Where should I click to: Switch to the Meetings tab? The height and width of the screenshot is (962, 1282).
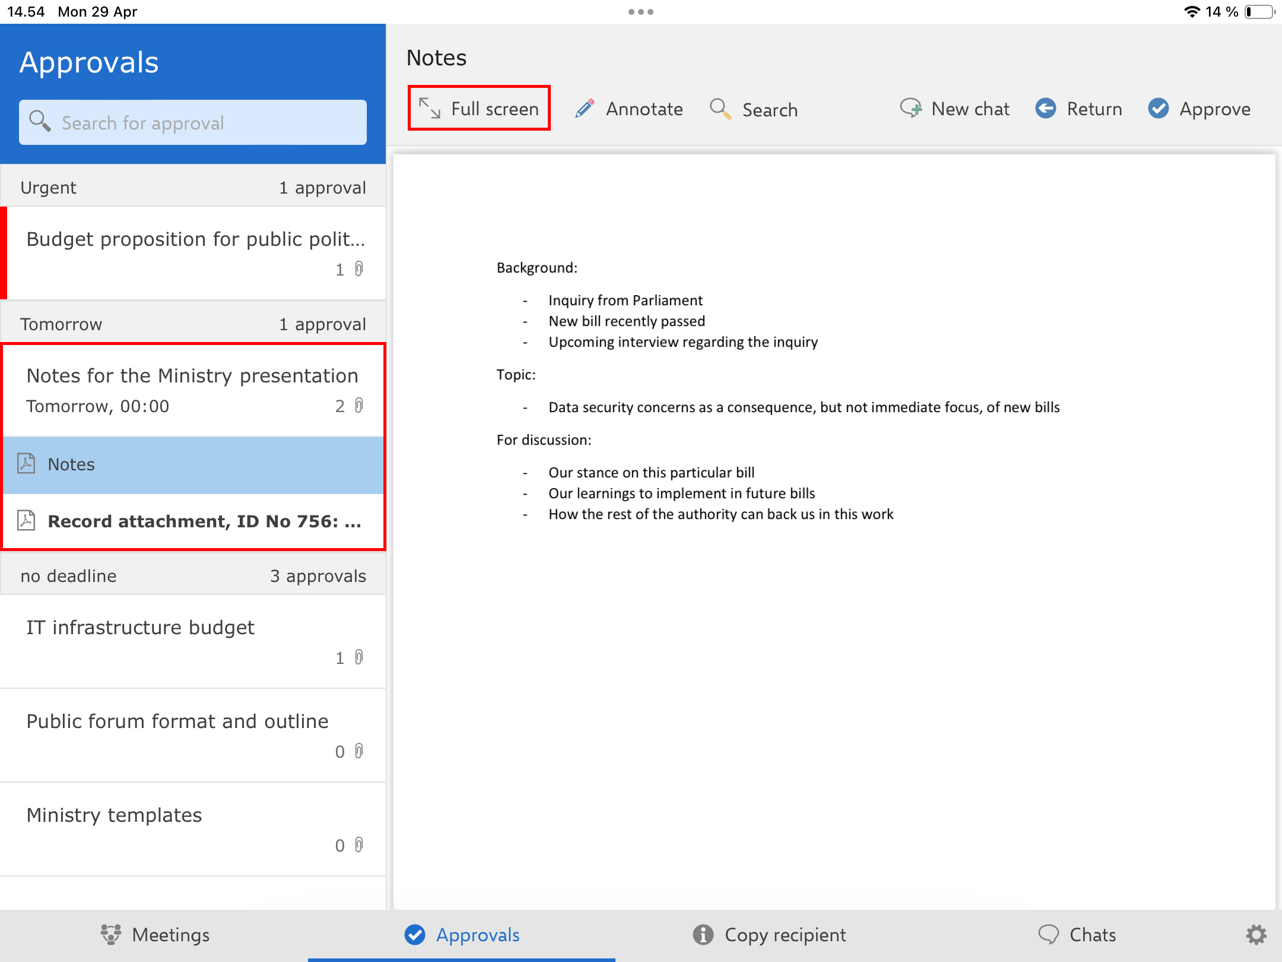(x=156, y=935)
